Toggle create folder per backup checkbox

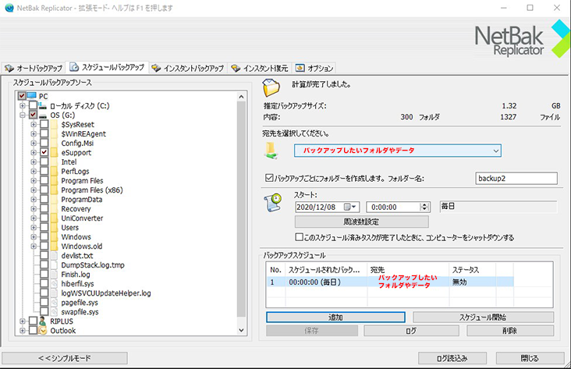(269, 178)
